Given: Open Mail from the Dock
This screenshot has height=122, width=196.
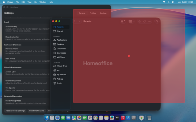Looking at the screenshot, I should (68, 118).
